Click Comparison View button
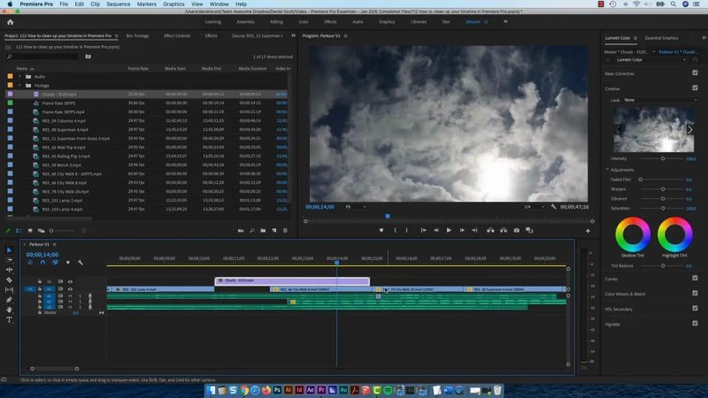This screenshot has width=708, height=398. click(529, 230)
